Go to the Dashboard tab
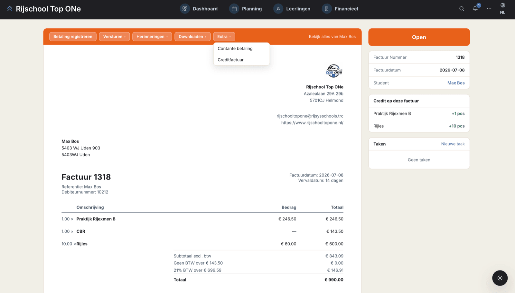The width and height of the screenshot is (515, 293). 199,9
